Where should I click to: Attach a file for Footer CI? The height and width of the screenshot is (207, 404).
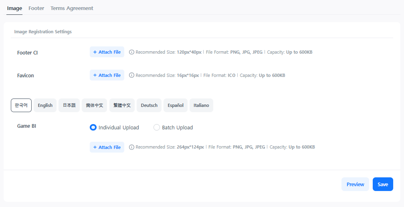pyautogui.click(x=107, y=52)
